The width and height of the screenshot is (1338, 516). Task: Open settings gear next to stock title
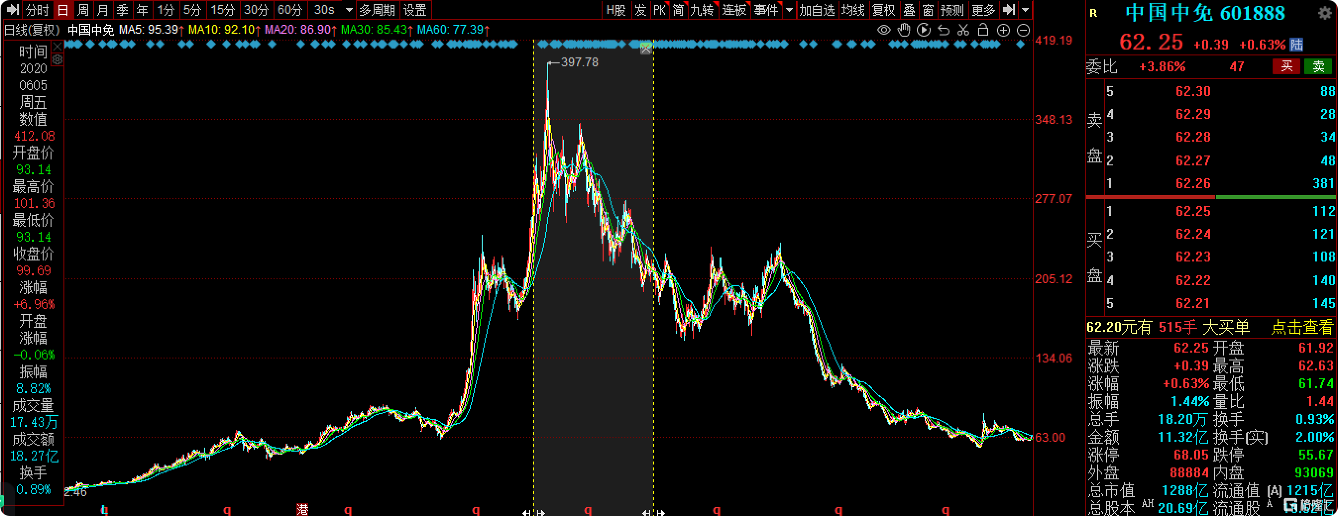tap(1325, 13)
